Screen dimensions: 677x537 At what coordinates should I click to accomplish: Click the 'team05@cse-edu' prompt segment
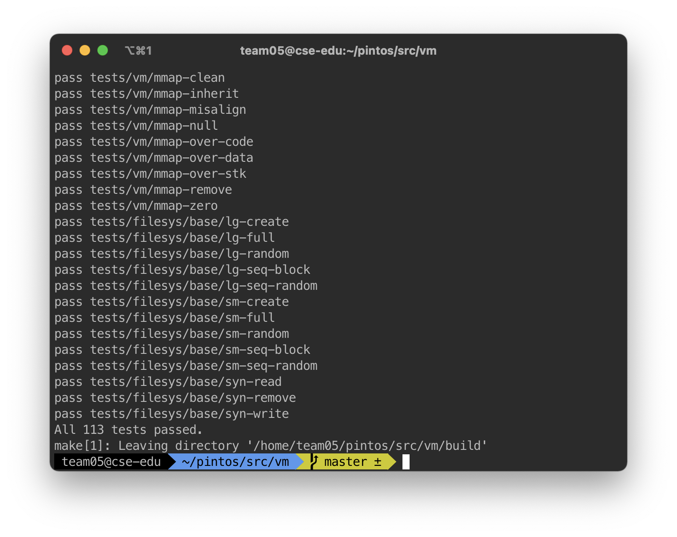111,462
